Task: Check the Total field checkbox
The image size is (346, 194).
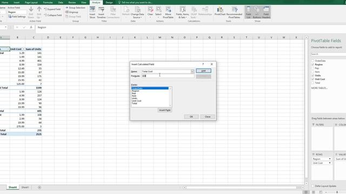Action: [312, 82]
